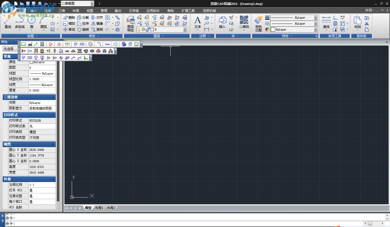Click the 插入 insert block button
This screenshot has width=390, height=227.
[x=222, y=22]
